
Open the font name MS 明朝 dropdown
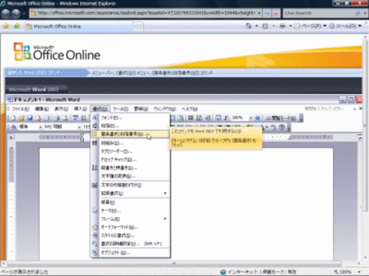pyautogui.click(x=79, y=127)
